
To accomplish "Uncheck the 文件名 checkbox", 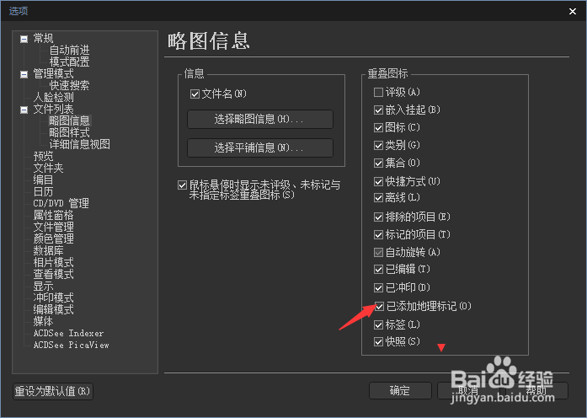I will click(195, 94).
